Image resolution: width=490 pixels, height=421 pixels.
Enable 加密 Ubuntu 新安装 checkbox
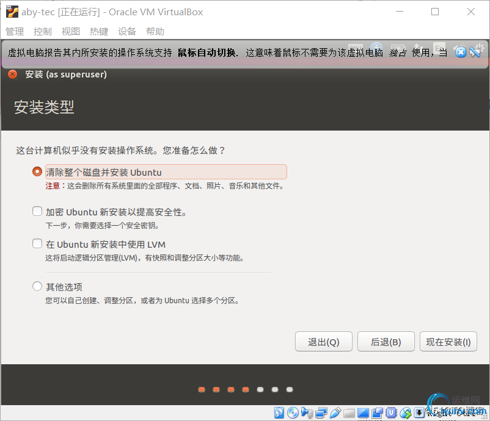(x=37, y=211)
